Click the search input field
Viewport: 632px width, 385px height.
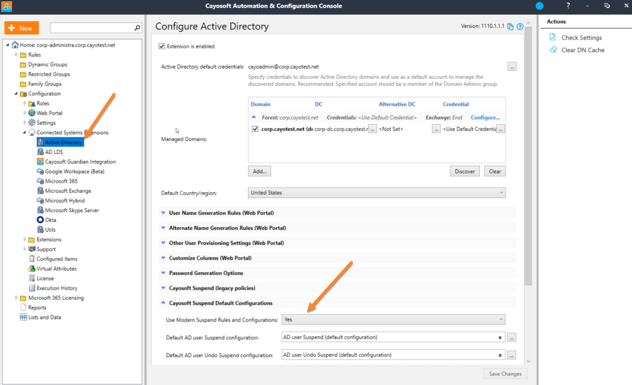(92, 28)
